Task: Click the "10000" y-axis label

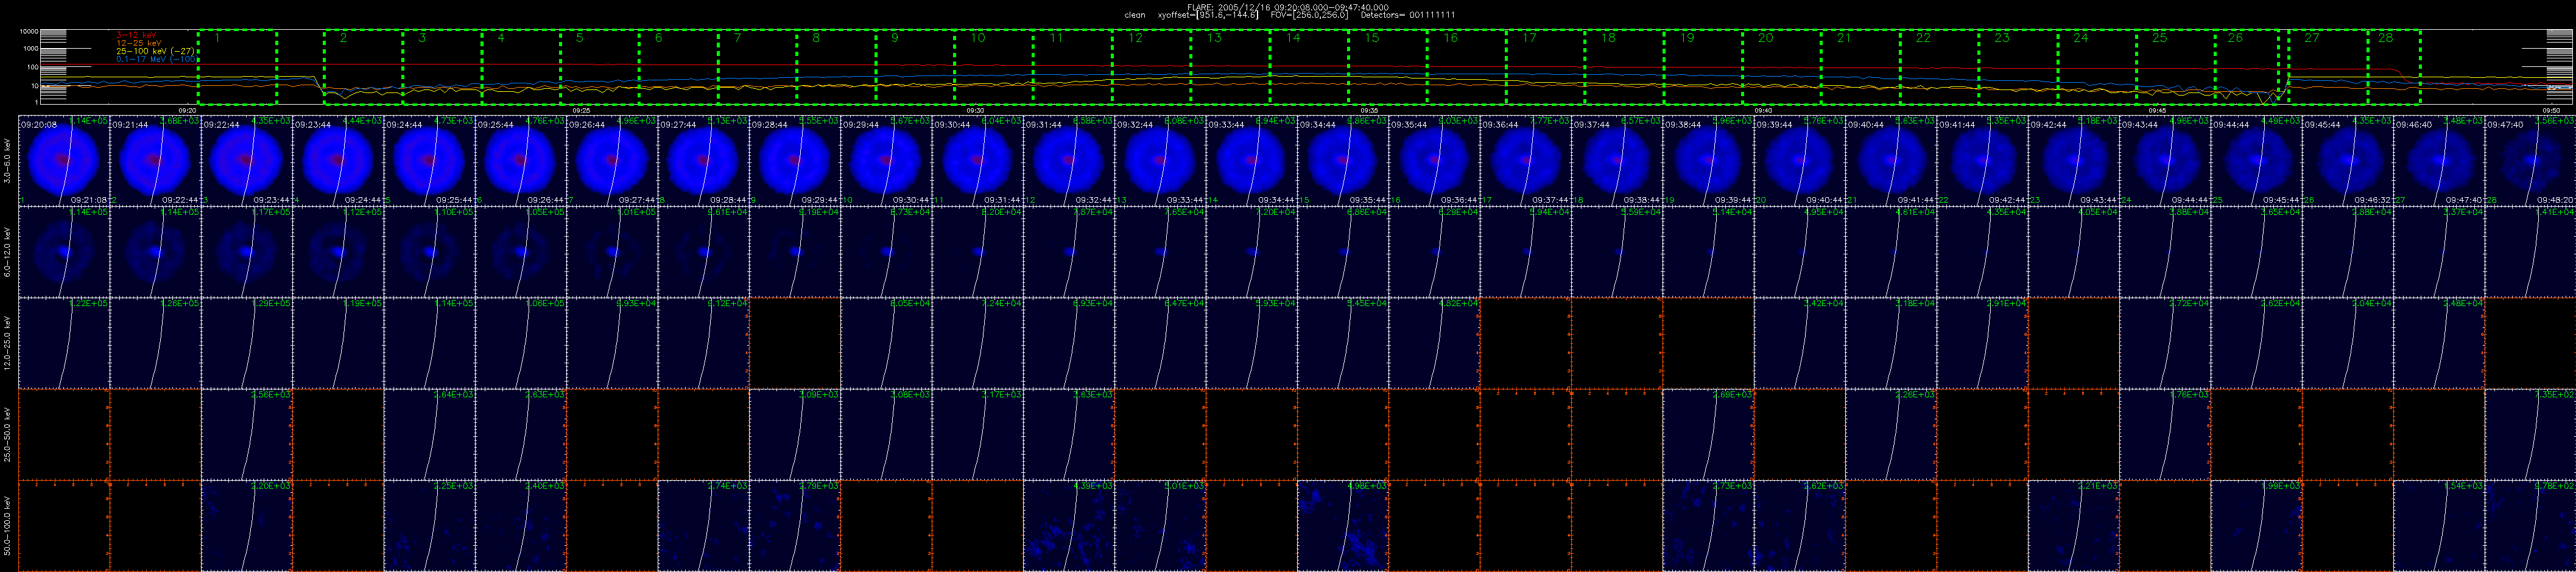Action: pyautogui.click(x=29, y=31)
